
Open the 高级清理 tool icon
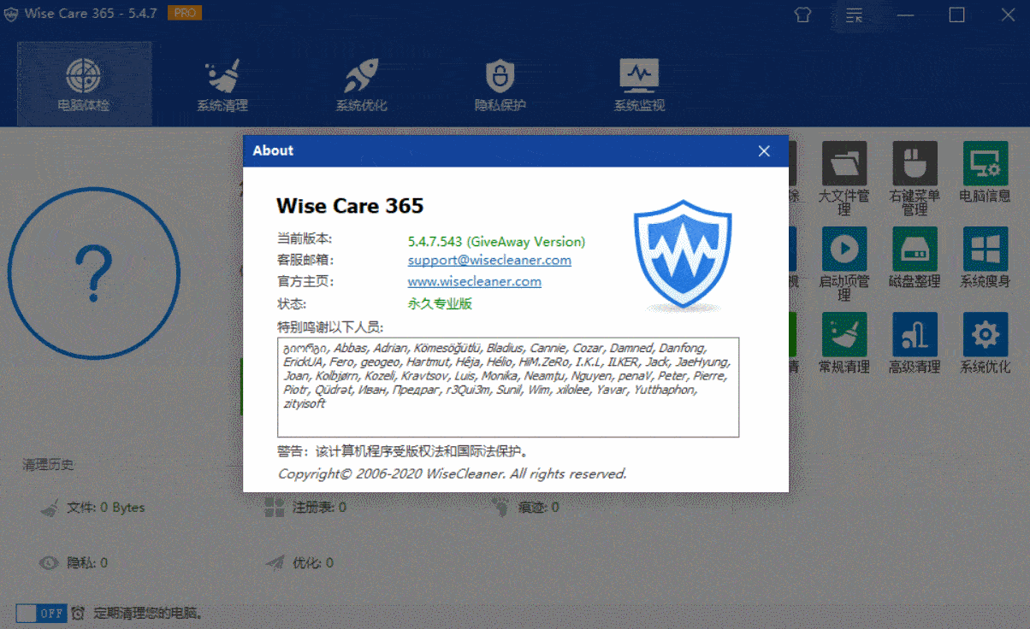click(x=915, y=335)
